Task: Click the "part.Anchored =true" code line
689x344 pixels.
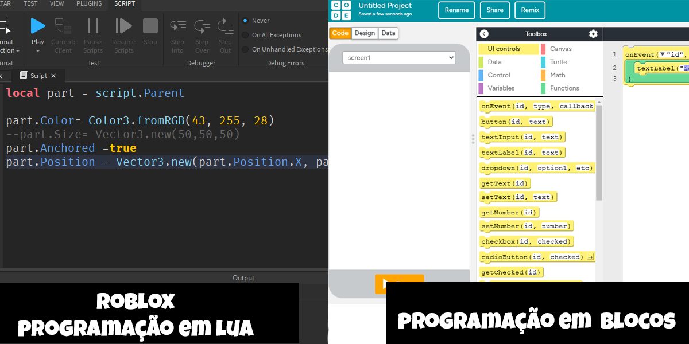Action: [x=71, y=148]
